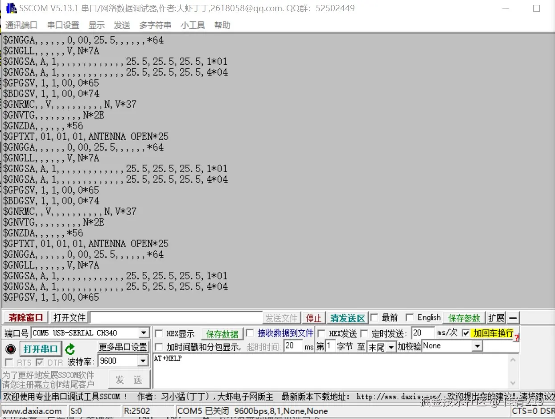The image size is (555, 419).
Task: Open the 帮助 menu
Action: [x=222, y=25]
